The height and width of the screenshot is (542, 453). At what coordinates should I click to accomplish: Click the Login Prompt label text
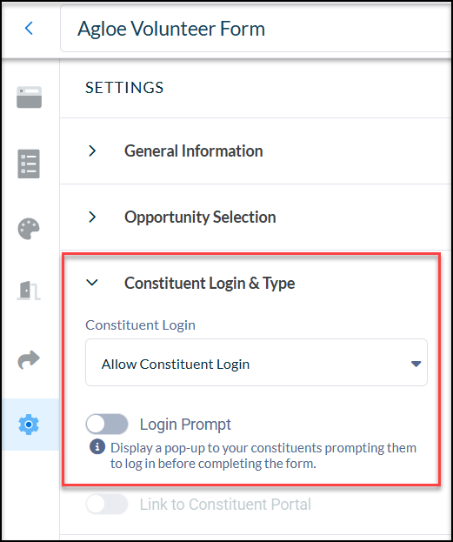(185, 425)
